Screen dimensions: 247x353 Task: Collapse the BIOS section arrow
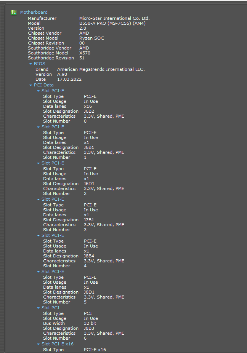[x=30, y=64]
